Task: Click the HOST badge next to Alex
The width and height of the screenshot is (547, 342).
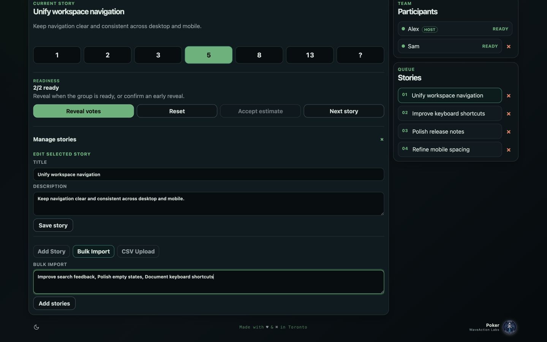Action: pyautogui.click(x=430, y=30)
